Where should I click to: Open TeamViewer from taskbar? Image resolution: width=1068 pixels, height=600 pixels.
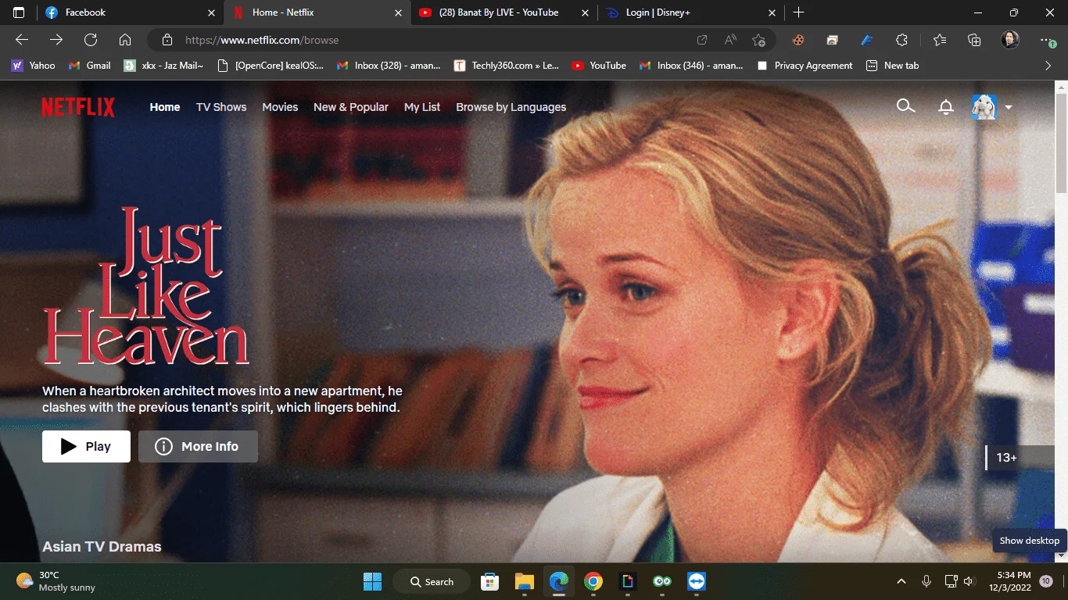[696, 581]
